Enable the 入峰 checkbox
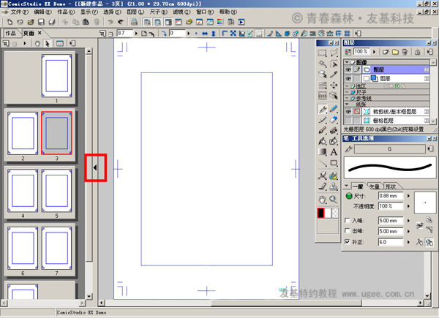Screen dimensions: 439x318 click(347, 220)
